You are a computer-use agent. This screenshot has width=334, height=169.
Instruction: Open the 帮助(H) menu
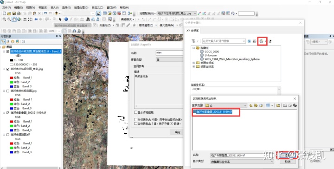click(124, 7)
